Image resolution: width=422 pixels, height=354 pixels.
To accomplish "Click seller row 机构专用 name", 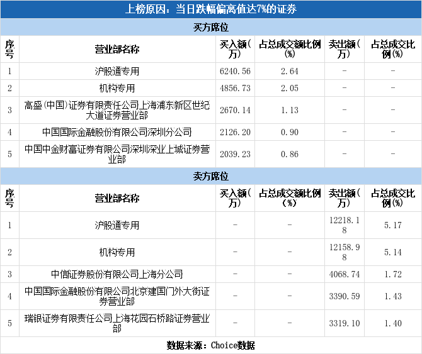I will (x=117, y=252).
